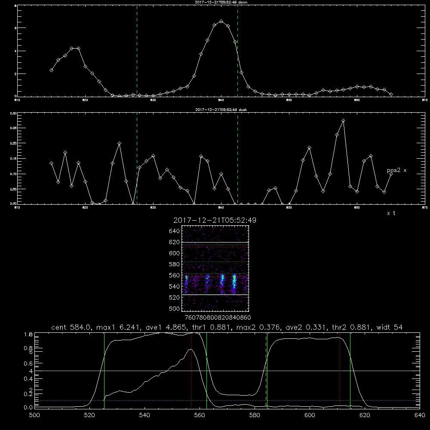Click the solid green vertical line near 615
Screen dimensions: 430x430
[x=350, y=371]
